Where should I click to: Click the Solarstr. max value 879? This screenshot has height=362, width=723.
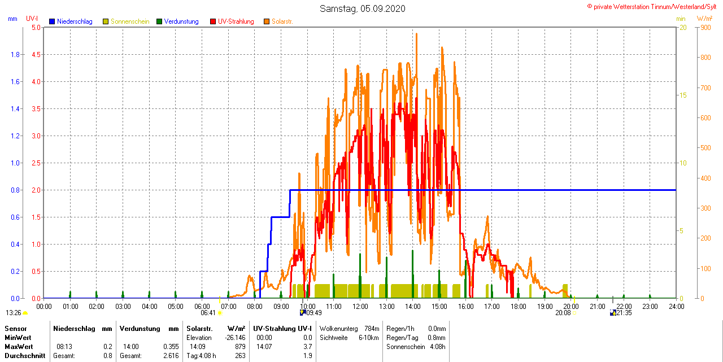[240, 346]
